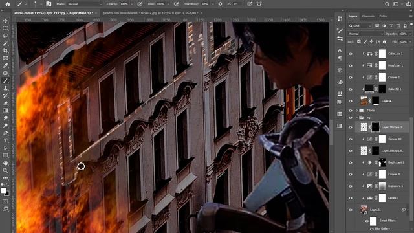Select the Rectangular Marquee tool
Image resolution: width=414 pixels, height=233 pixels.
5,28
